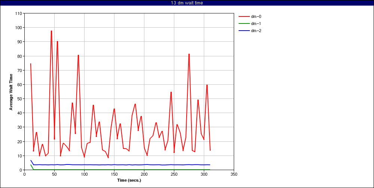The width and height of the screenshot is (374, 188).
Task: Click the dm-0 peak near time 275
Action: [189, 54]
